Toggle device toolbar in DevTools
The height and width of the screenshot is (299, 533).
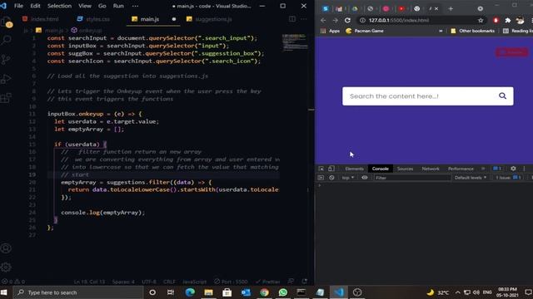point(331,169)
